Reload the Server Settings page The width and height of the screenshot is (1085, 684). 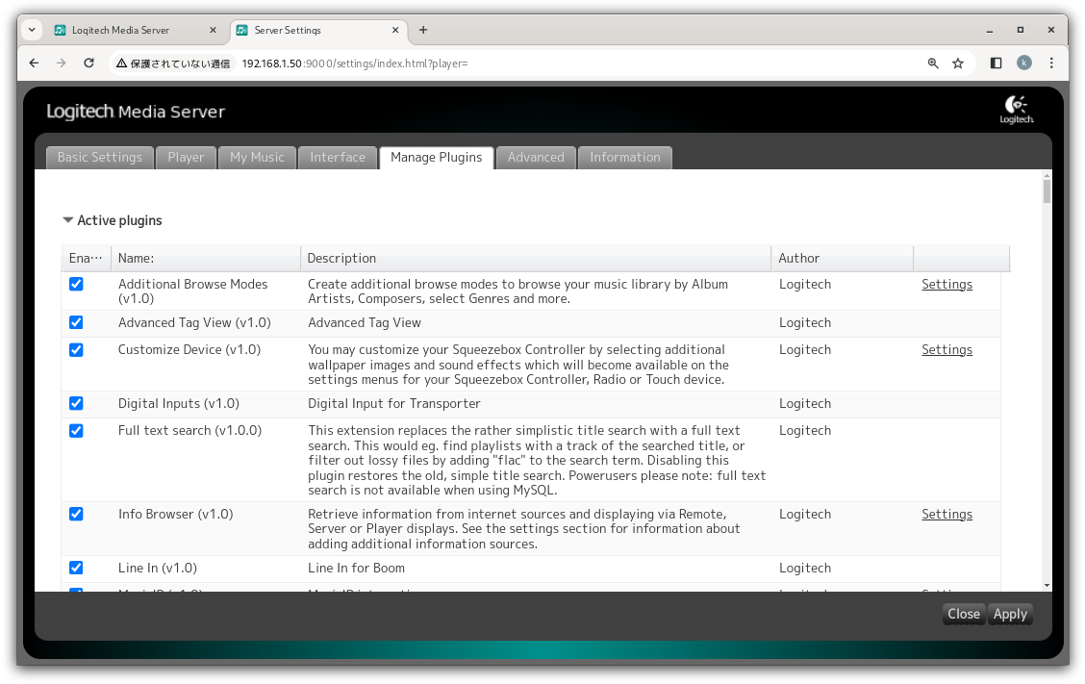[88, 63]
